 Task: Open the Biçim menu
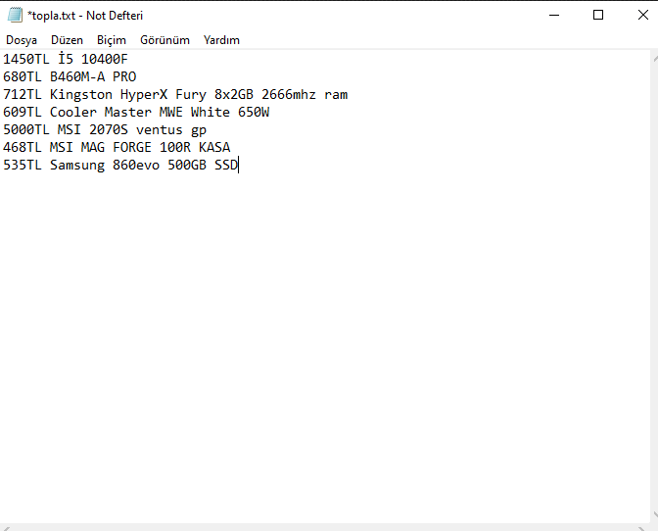pos(112,40)
